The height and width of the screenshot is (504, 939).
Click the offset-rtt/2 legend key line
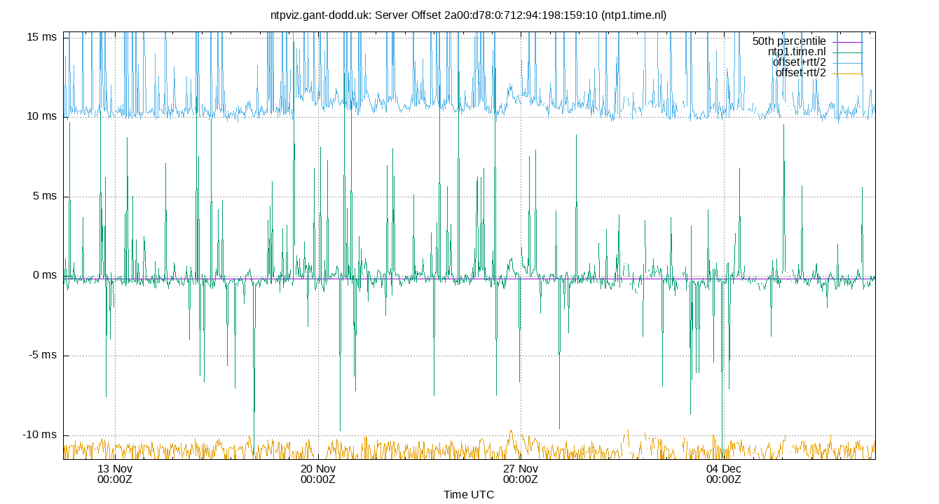[848, 73]
